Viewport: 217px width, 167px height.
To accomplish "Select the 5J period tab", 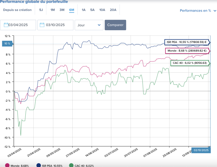I will coord(41,10).
